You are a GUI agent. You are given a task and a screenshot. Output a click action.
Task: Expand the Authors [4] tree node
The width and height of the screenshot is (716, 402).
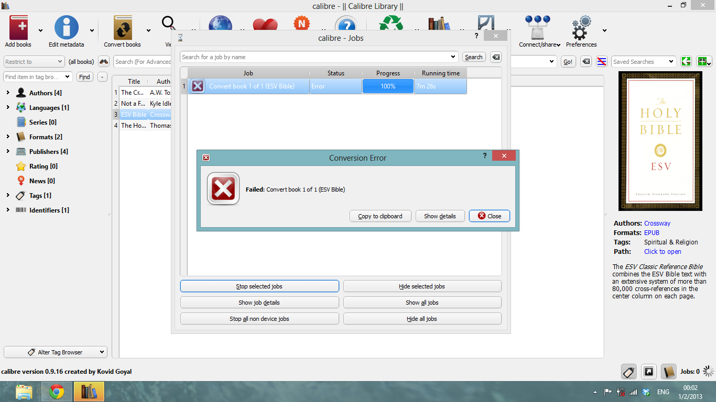click(x=8, y=93)
